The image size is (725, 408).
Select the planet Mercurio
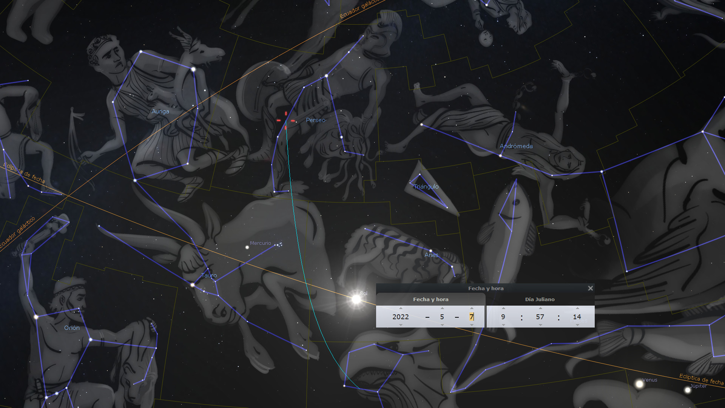click(247, 247)
